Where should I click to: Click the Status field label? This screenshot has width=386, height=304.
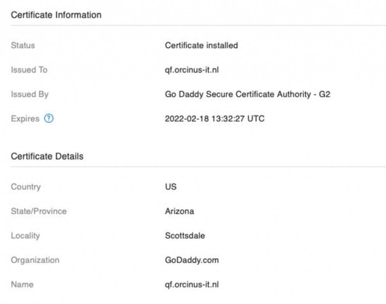click(x=23, y=46)
